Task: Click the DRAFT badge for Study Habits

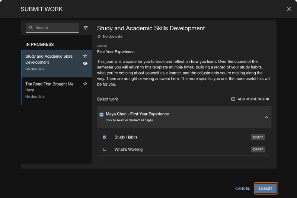Action: 258,137
